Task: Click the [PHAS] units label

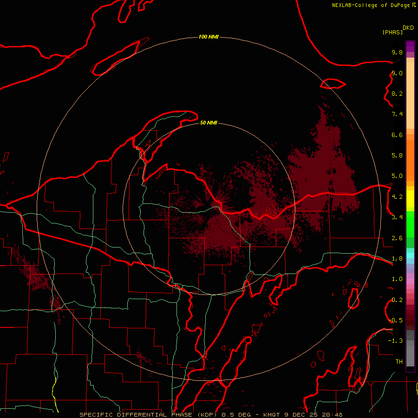Action: 392,32
